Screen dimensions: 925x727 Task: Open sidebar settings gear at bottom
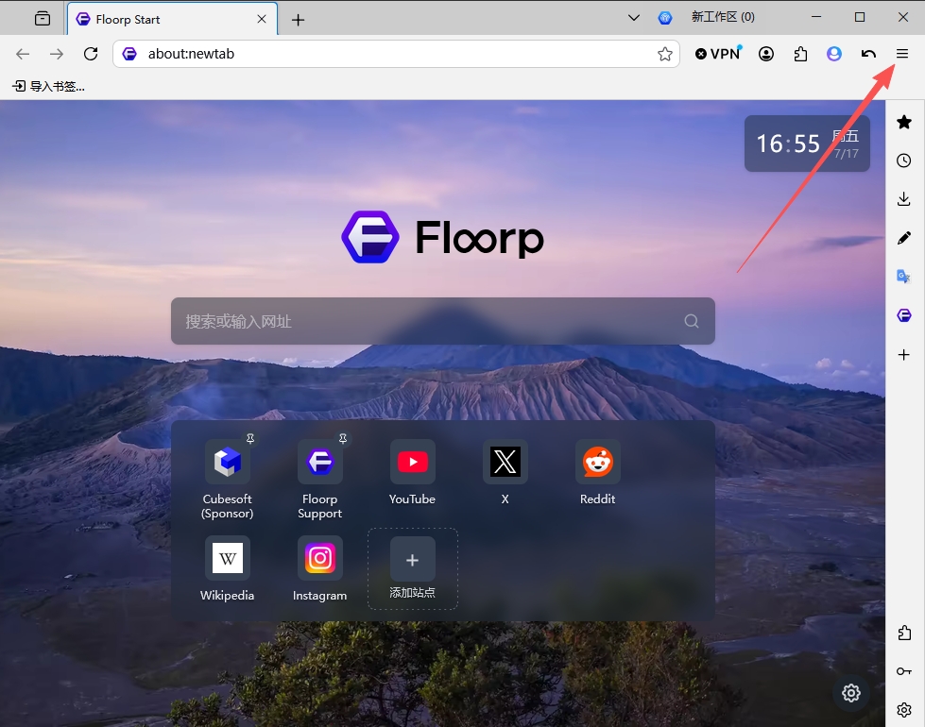point(904,709)
